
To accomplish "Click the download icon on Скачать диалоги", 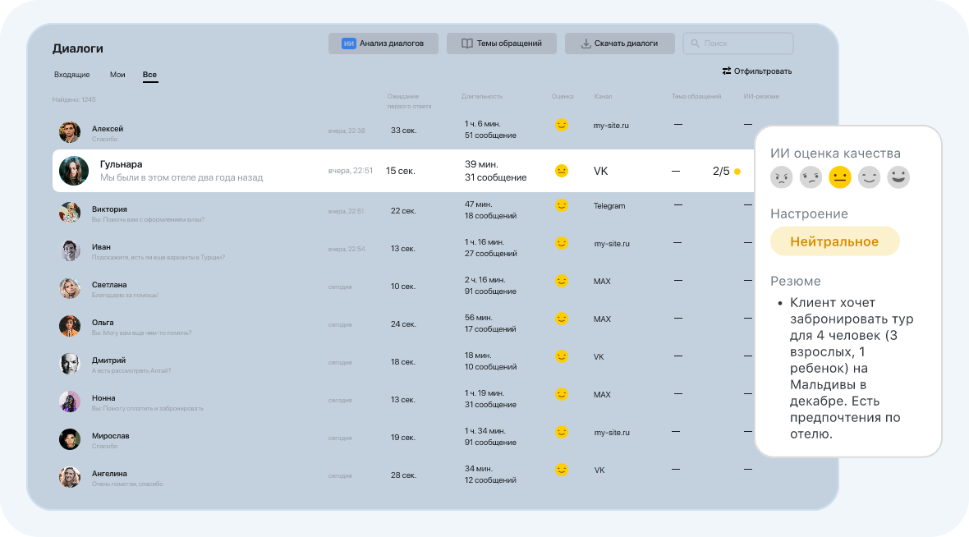I will pyautogui.click(x=586, y=44).
